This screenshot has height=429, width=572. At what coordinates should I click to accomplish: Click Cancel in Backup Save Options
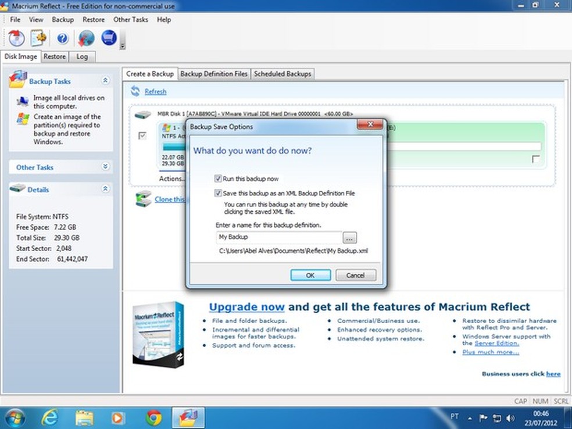[x=355, y=275]
